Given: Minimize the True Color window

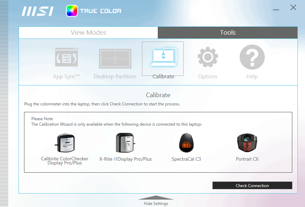Looking at the screenshot, I should (x=276, y=10).
